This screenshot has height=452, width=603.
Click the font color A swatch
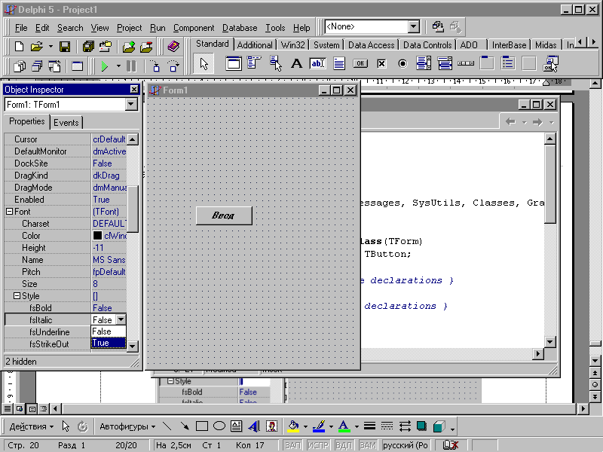pyautogui.click(x=344, y=426)
